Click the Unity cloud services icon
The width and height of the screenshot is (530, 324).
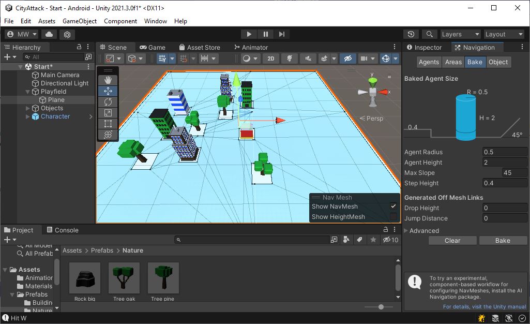pos(50,34)
